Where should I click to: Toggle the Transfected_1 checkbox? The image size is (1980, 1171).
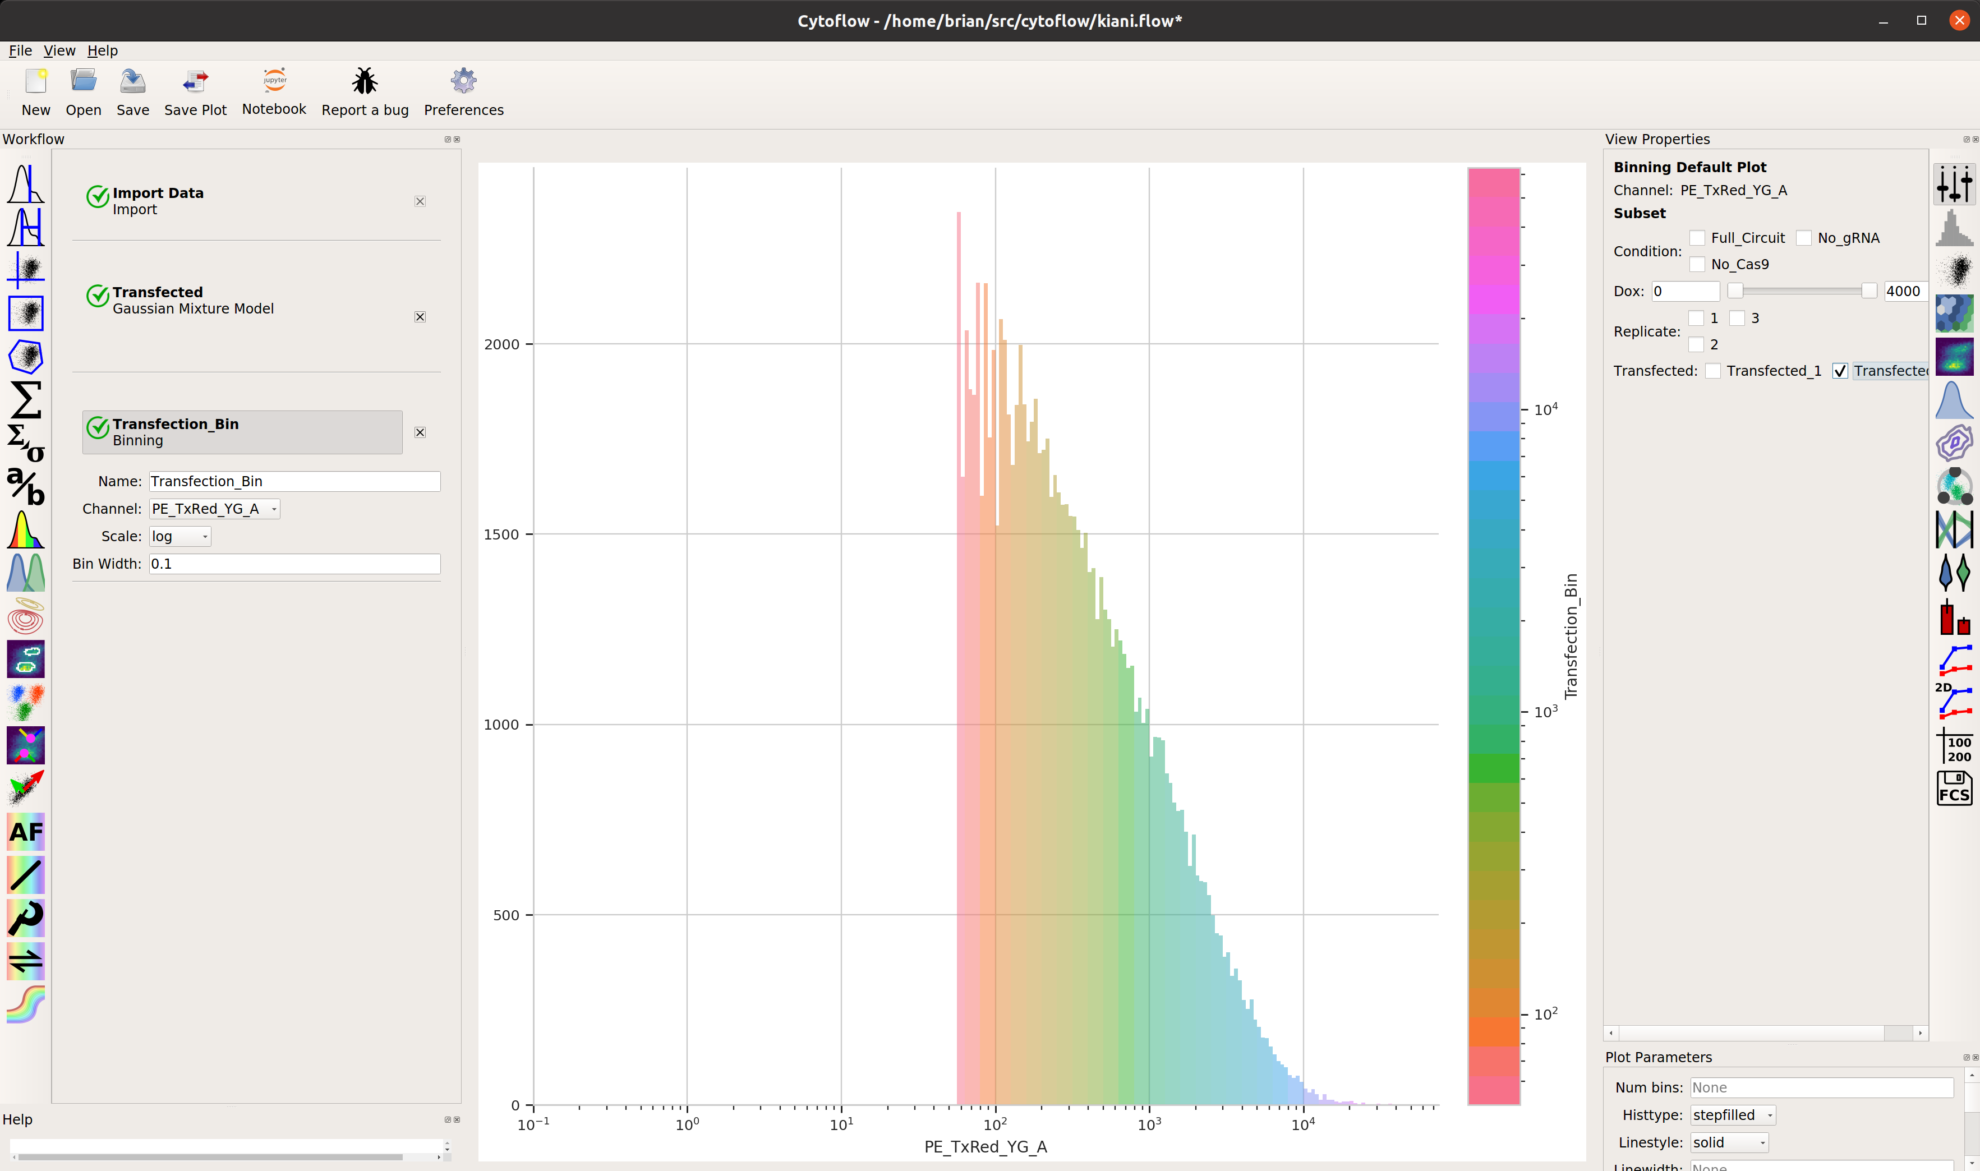[1713, 371]
